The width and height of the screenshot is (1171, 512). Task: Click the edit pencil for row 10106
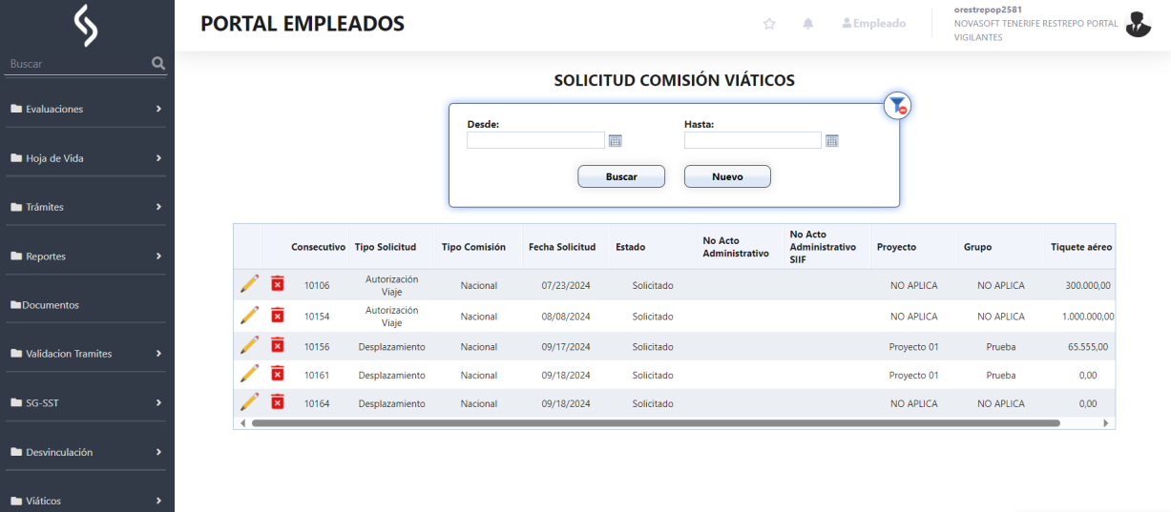tap(249, 284)
